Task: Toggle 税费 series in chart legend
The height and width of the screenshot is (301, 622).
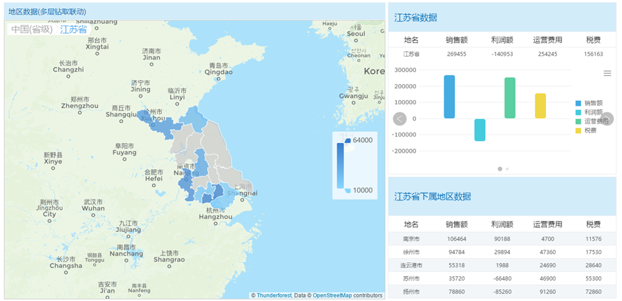Action: tap(586, 130)
